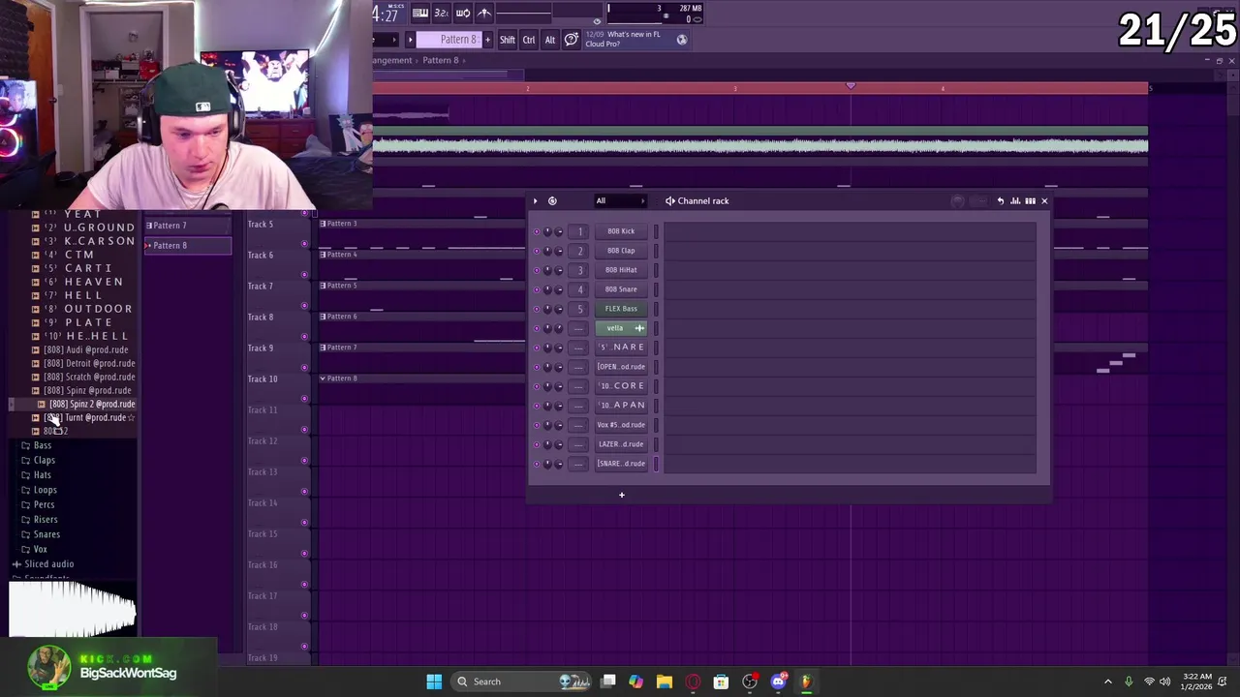Click the help speech bubble icon
This screenshot has height=697, width=1240.
[x=572, y=40]
